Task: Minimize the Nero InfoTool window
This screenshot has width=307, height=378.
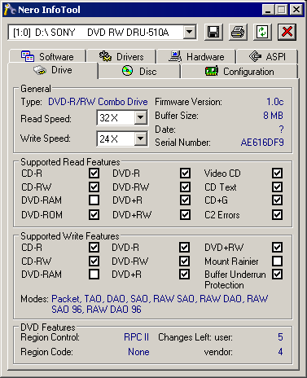Action: pyautogui.click(x=268, y=10)
